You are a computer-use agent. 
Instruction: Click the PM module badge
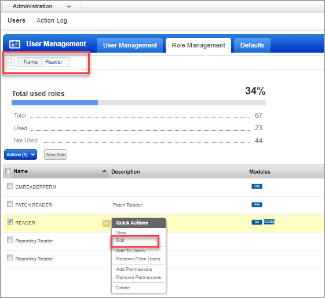tap(257, 205)
